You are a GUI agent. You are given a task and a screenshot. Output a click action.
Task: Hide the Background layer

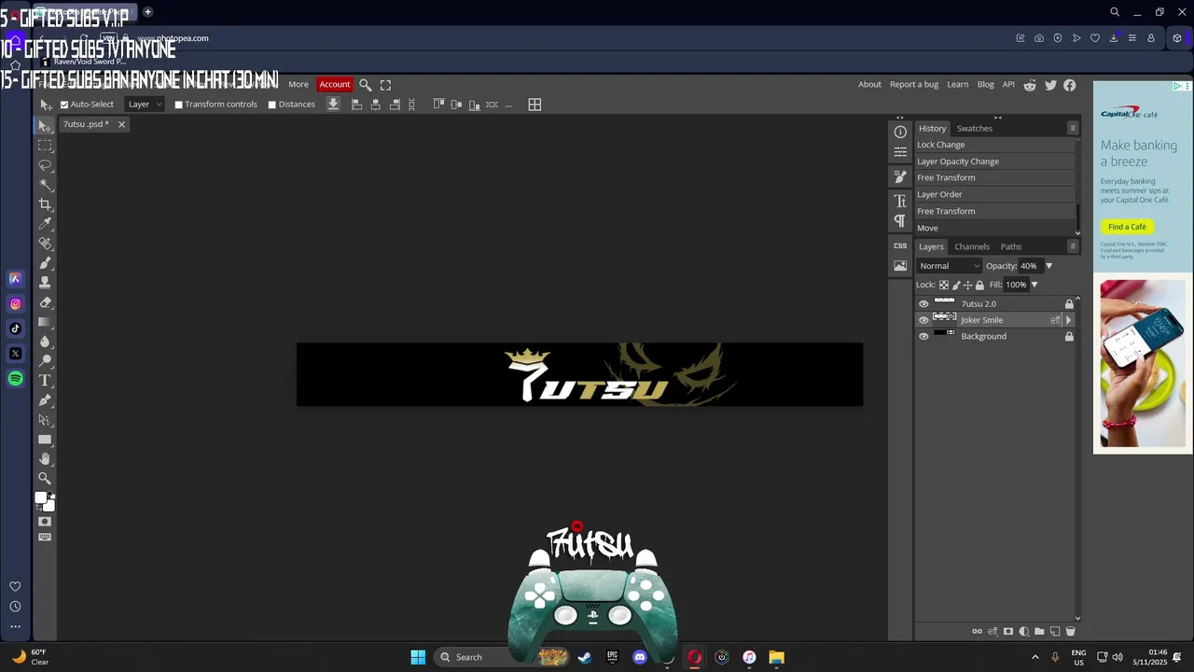[923, 336]
